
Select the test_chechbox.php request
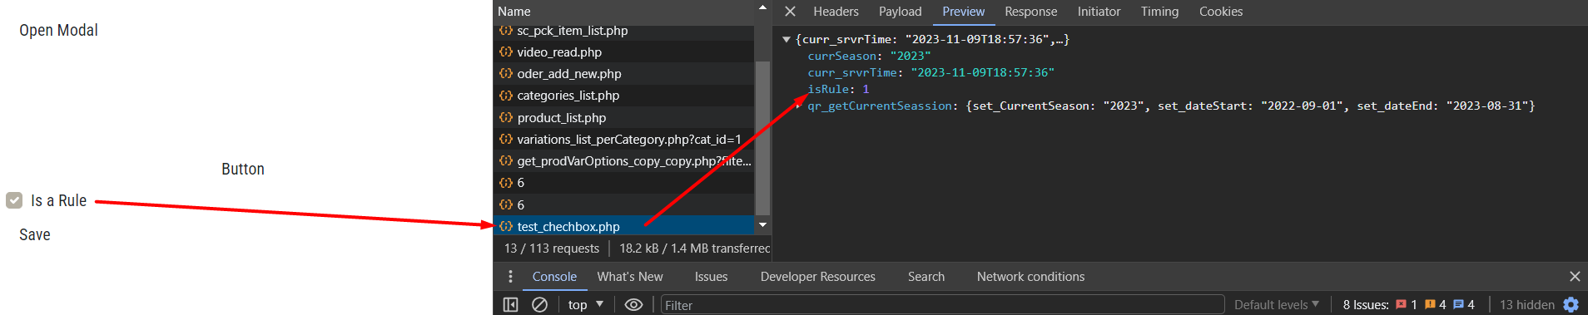(x=624, y=226)
